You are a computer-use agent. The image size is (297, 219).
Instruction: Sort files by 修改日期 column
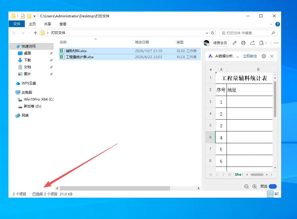142,42
